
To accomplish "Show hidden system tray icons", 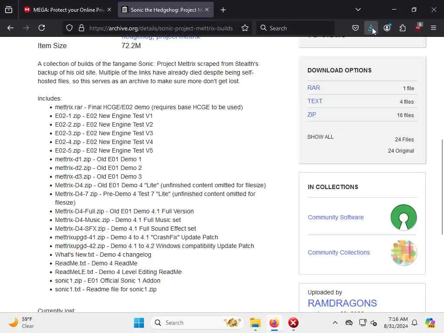I will pyautogui.click(x=335, y=323).
